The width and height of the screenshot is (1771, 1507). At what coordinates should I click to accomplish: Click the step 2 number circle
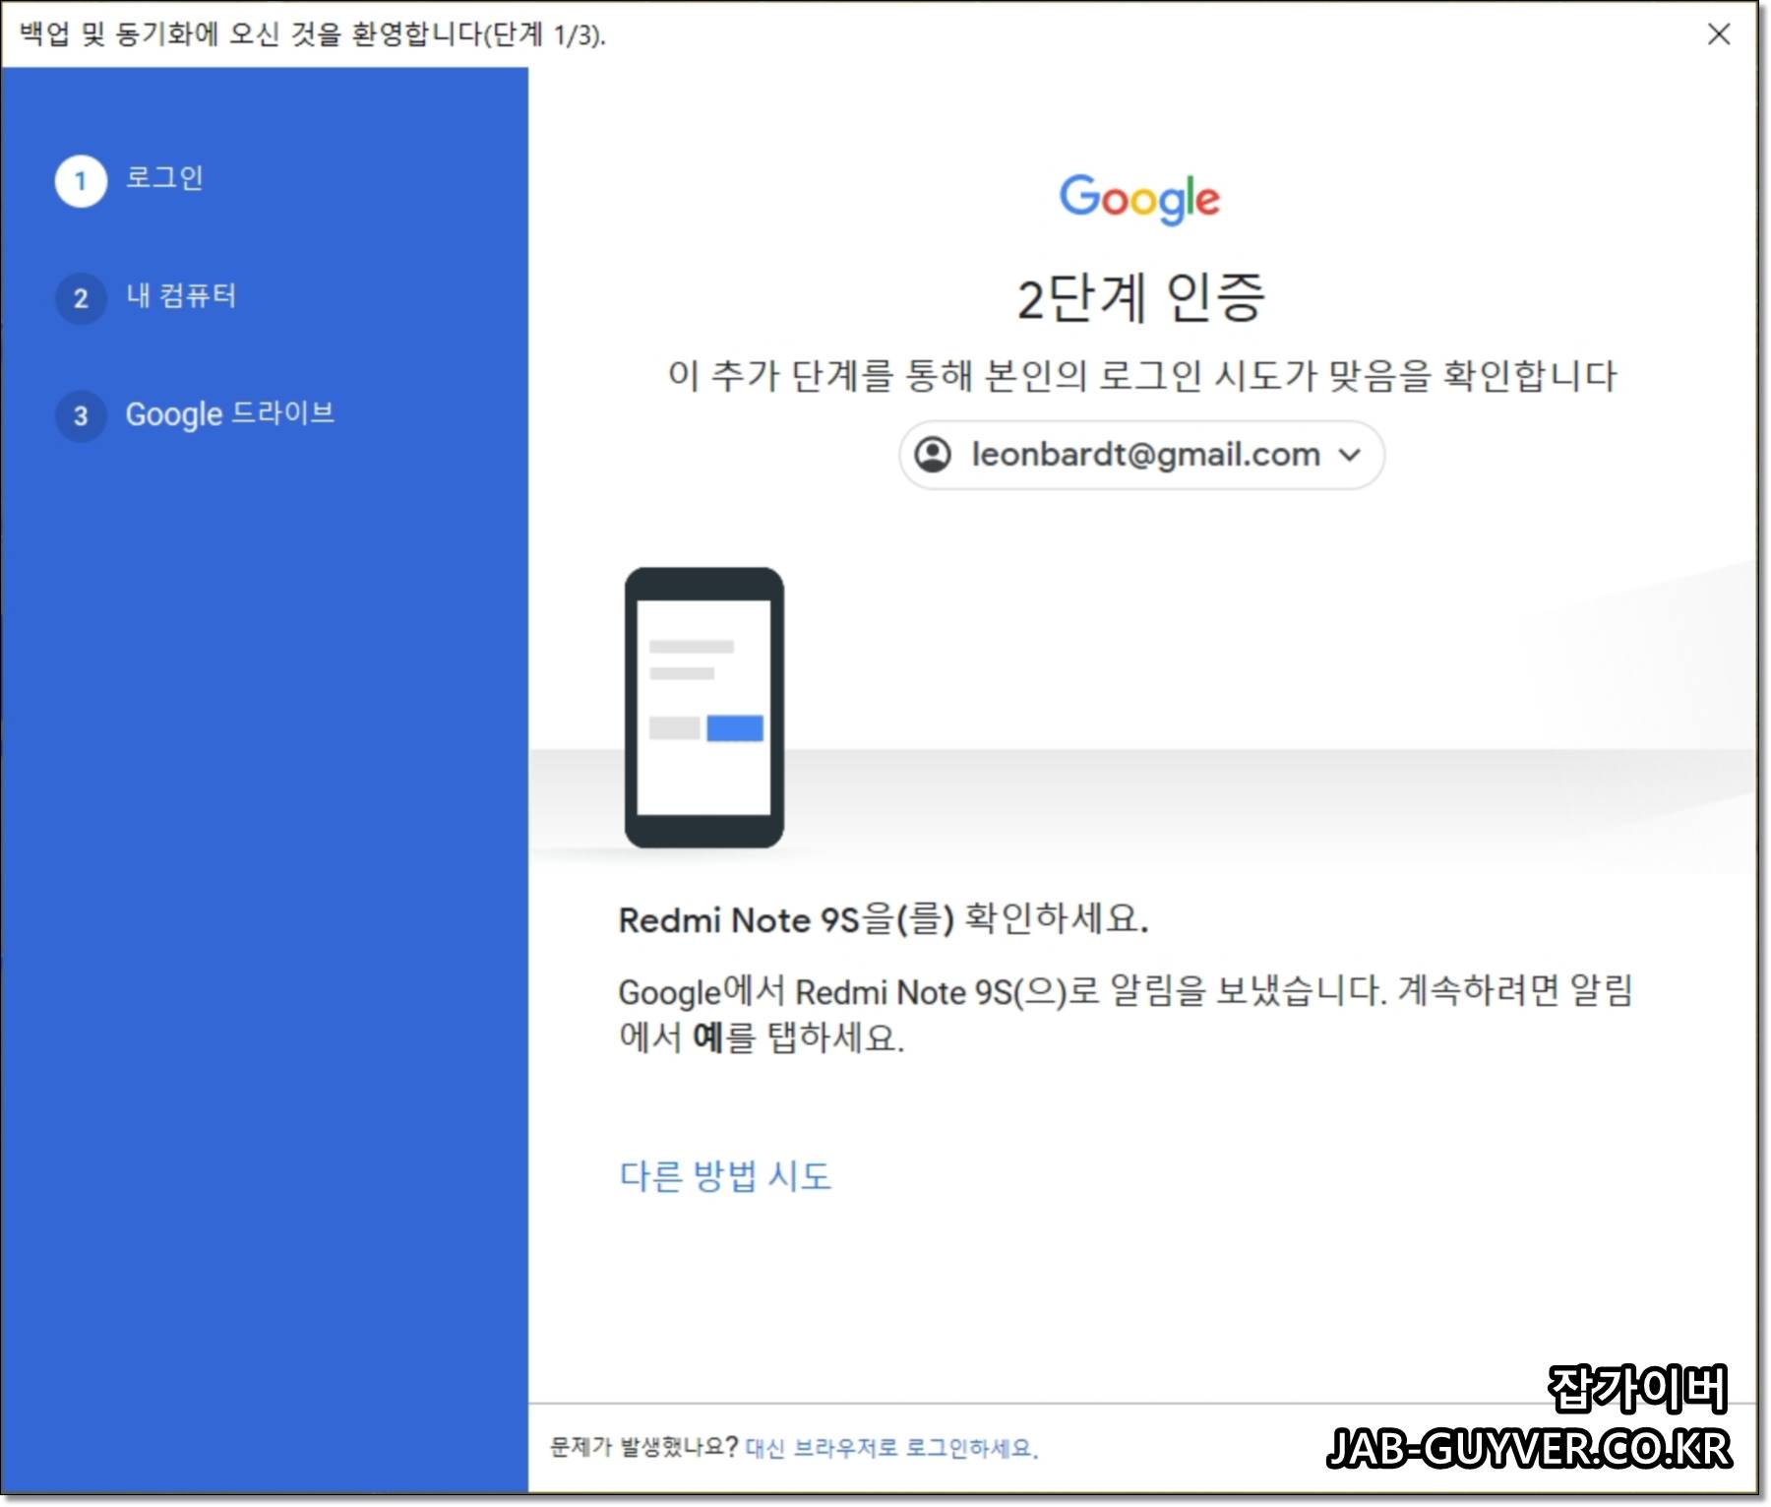tap(81, 298)
